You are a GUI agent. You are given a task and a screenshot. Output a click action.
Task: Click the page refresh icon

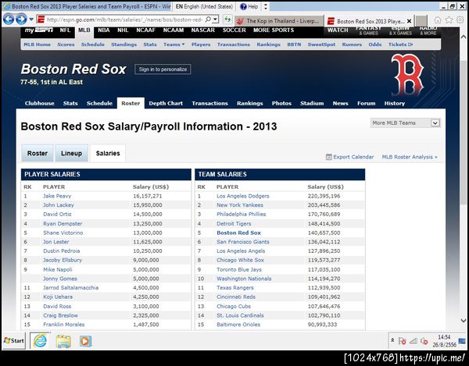[x=227, y=20]
